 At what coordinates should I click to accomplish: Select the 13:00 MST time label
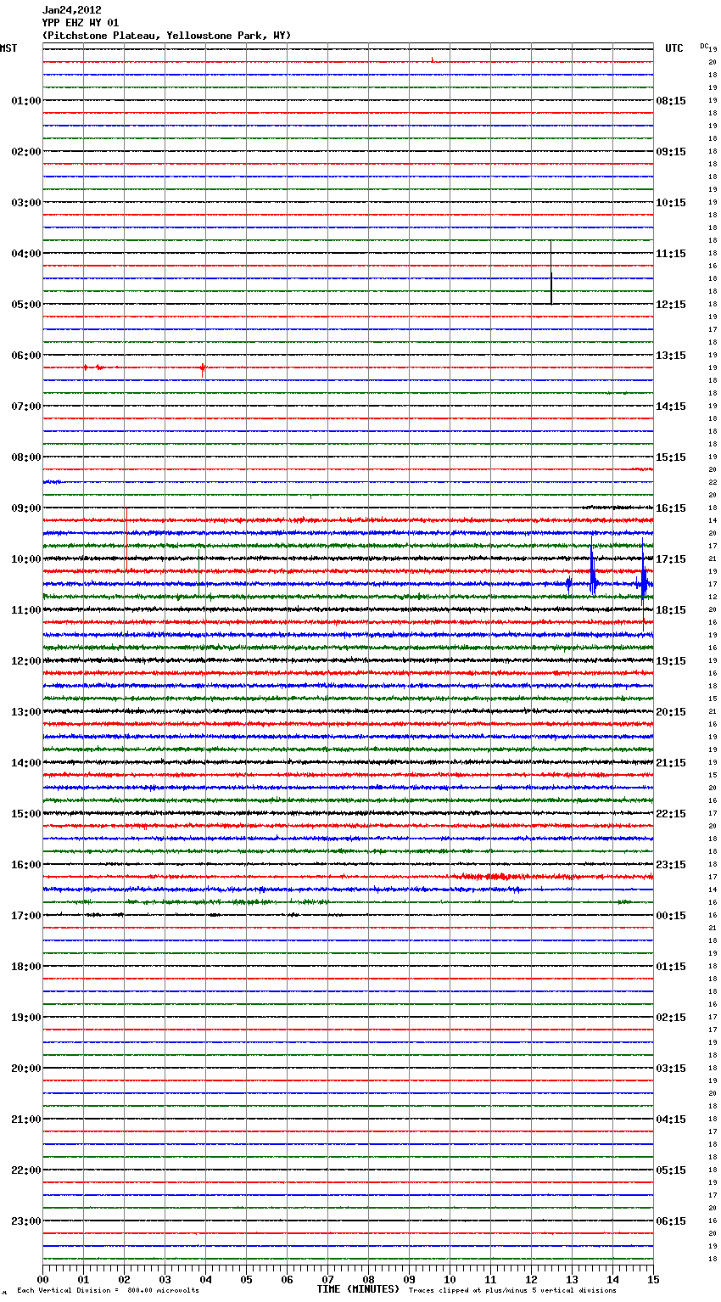coord(26,712)
